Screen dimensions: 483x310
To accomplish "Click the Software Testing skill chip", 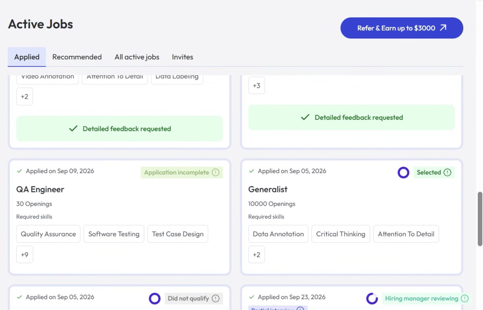I will coord(114,234).
